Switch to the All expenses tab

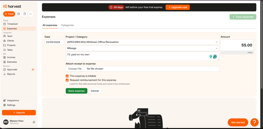point(50,25)
